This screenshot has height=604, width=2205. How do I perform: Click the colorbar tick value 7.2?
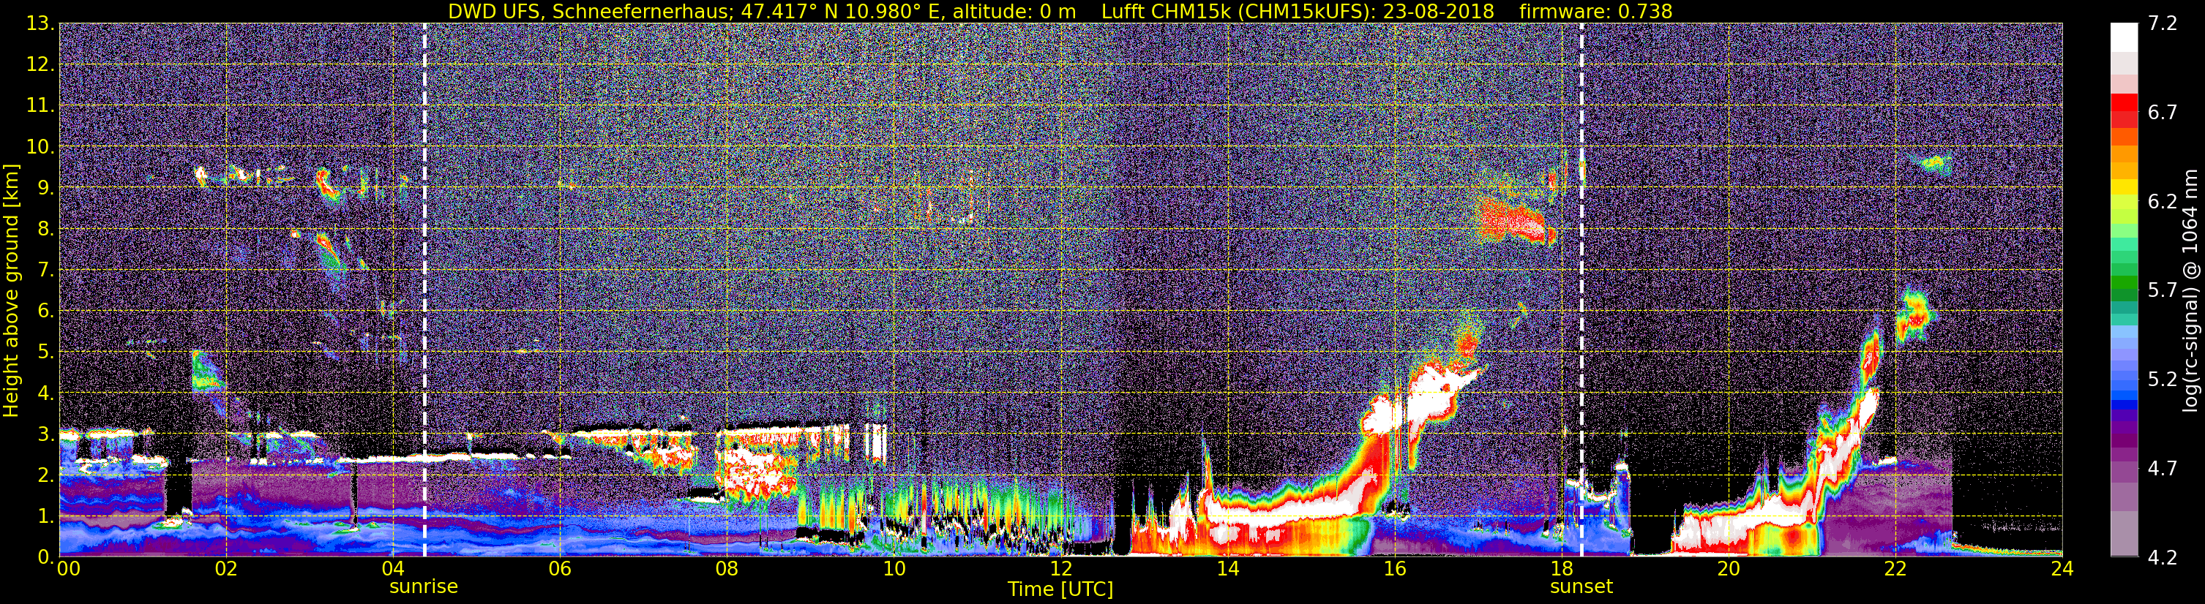click(x=2163, y=24)
